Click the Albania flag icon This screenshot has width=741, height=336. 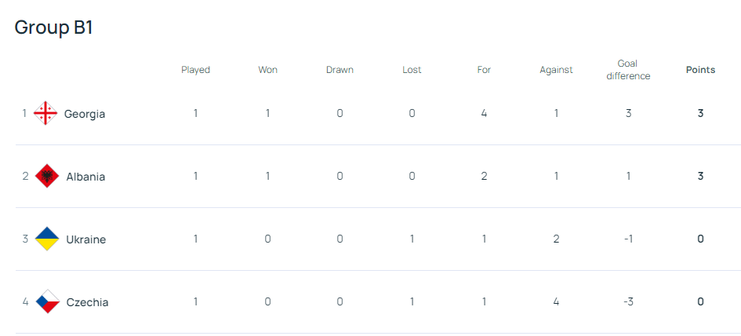pos(47,176)
